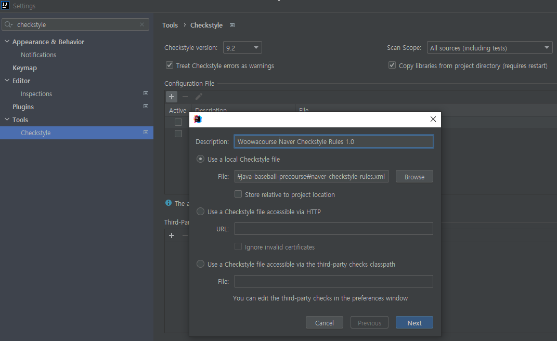The width and height of the screenshot is (557, 341).
Task: Click the add configuration file plus button
Action: tap(172, 97)
